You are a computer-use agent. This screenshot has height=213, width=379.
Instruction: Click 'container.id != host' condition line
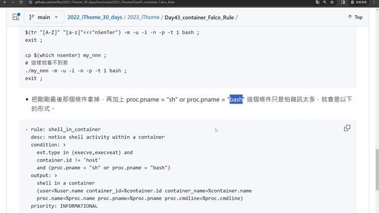[69, 160]
